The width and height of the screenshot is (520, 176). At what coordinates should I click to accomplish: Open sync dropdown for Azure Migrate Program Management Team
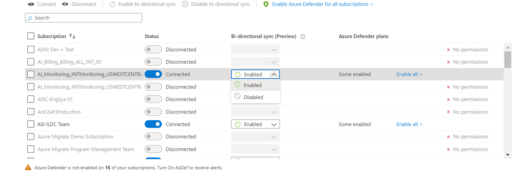[255, 149]
